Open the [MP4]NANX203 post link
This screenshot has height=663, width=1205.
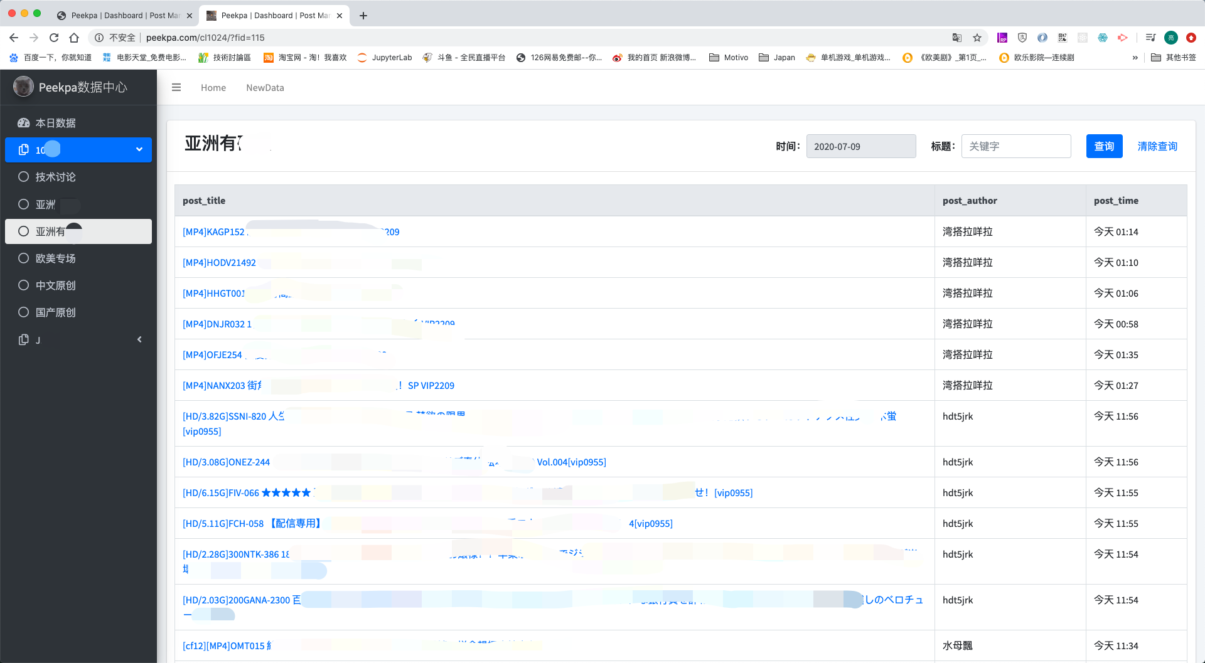click(x=318, y=386)
